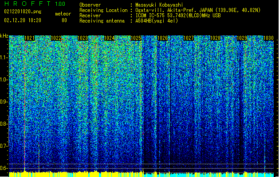Viewport: 279px width, 177px height.
Task: Click the 1028 time marker label
Action: 215,38
